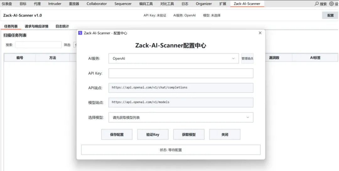Sort by 编号 column header
The width and height of the screenshot is (339, 171).
point(20,58)
